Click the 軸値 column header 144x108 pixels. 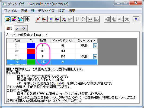(x=43, y=41)
